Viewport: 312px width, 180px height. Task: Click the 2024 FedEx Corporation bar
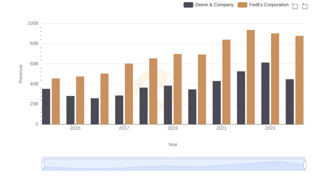click(300, 80)
